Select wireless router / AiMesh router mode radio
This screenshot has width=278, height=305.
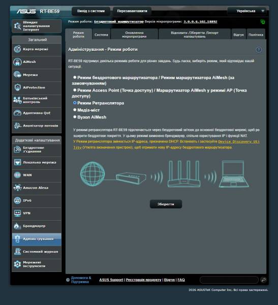[75, 77]
